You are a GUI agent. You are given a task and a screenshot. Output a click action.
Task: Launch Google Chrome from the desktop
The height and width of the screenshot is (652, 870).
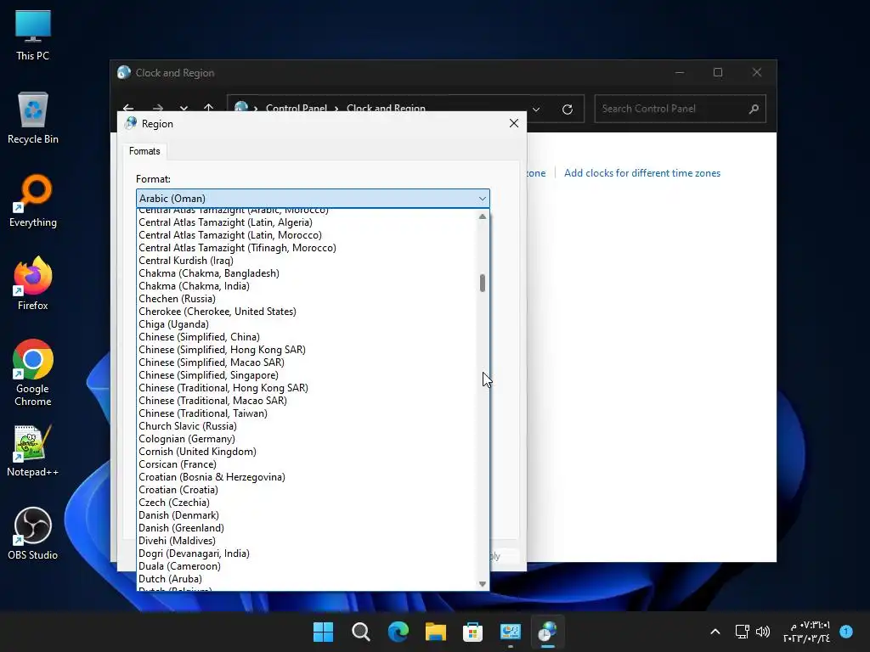coord(33,373)
